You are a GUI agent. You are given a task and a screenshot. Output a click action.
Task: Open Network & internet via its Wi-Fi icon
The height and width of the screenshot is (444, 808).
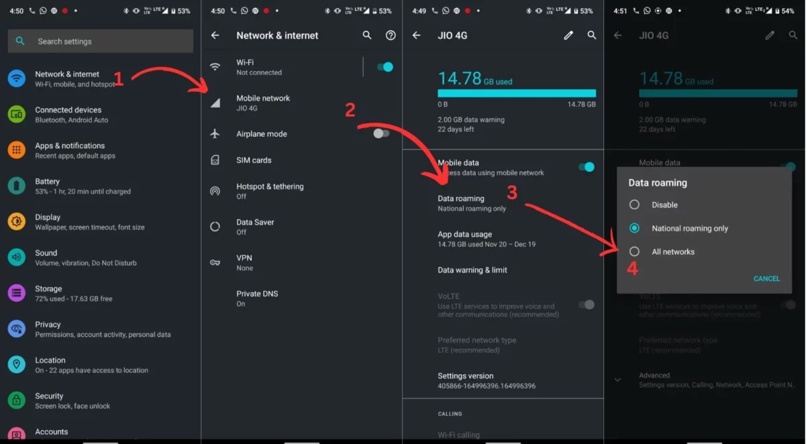tap(17, 78)
